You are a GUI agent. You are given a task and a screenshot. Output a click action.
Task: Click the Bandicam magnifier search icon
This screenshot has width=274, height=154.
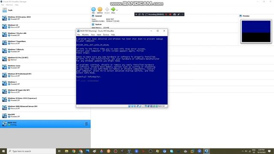(x=143, y=14)
